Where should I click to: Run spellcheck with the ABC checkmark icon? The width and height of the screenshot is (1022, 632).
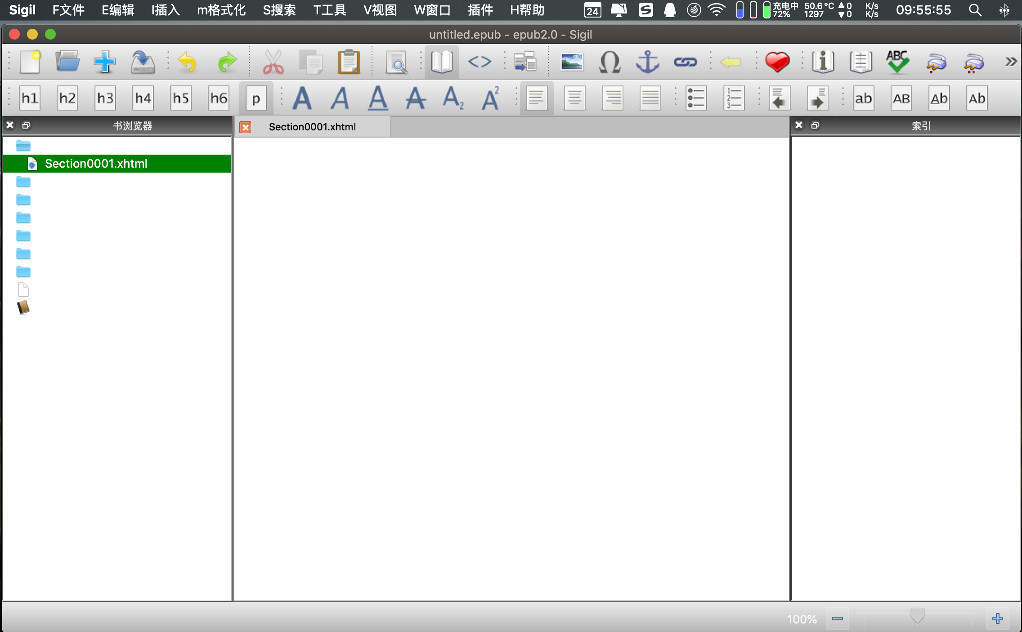[897, 62]
